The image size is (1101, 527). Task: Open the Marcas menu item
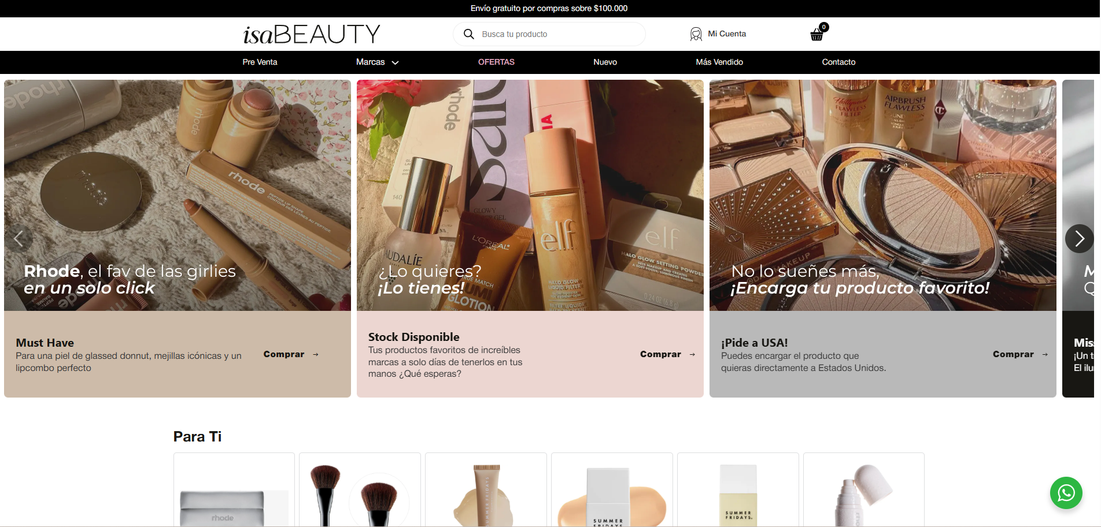tap(370, 62)
